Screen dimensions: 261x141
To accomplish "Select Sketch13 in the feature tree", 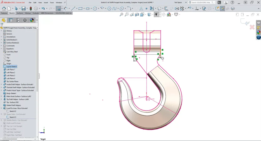I will tap(13, 117).
